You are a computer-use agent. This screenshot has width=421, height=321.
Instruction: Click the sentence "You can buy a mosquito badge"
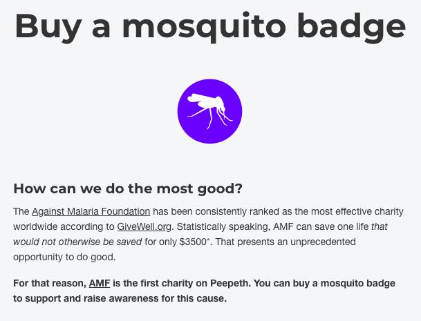pos(325,283)
